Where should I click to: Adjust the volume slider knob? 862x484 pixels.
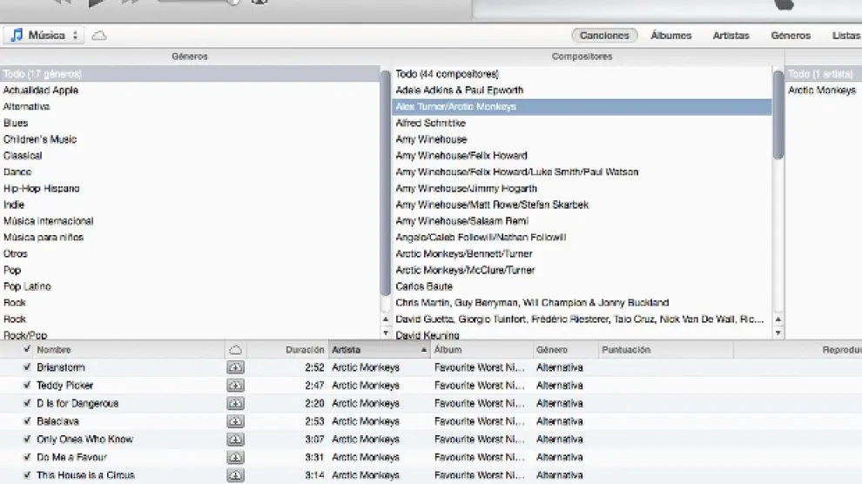233,3
